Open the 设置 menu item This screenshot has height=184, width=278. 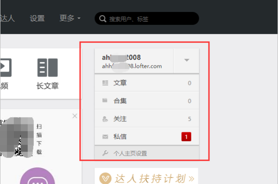pos(37,18)
